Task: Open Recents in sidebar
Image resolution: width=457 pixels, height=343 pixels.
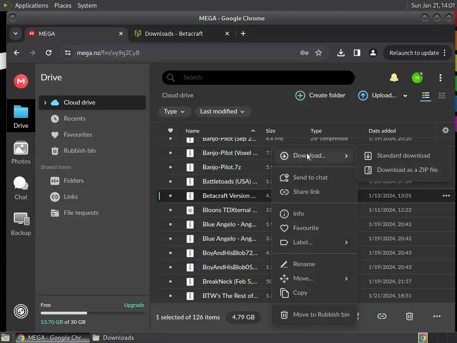Action: coord(92,119)
